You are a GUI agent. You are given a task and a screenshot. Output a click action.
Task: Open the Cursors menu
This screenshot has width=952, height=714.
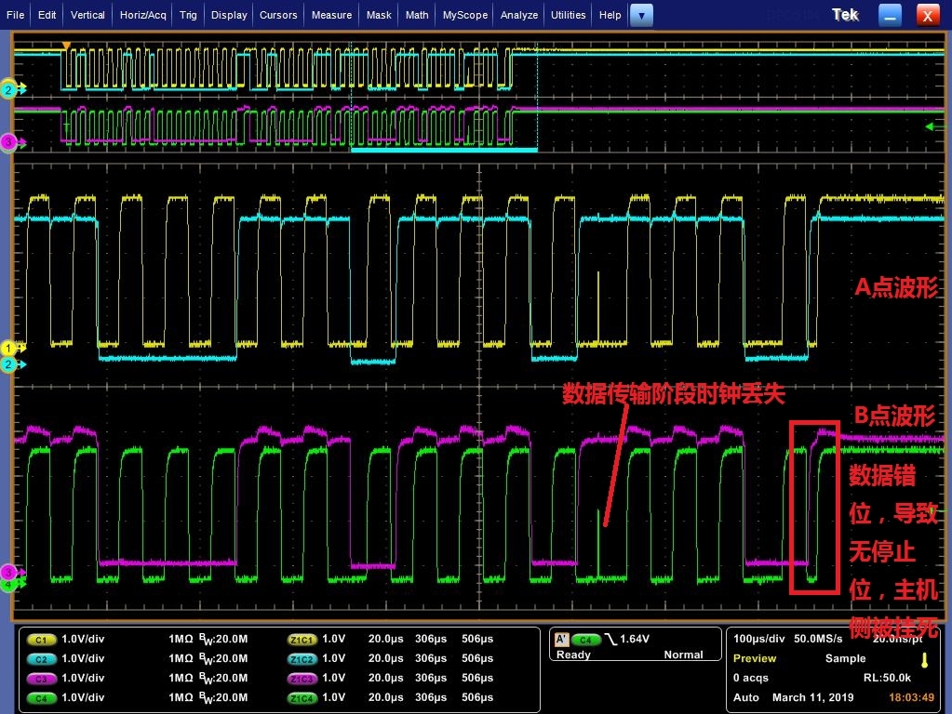pos(278,15)
